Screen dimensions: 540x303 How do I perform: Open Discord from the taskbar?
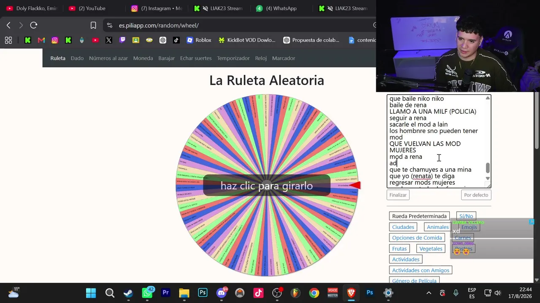221,293
